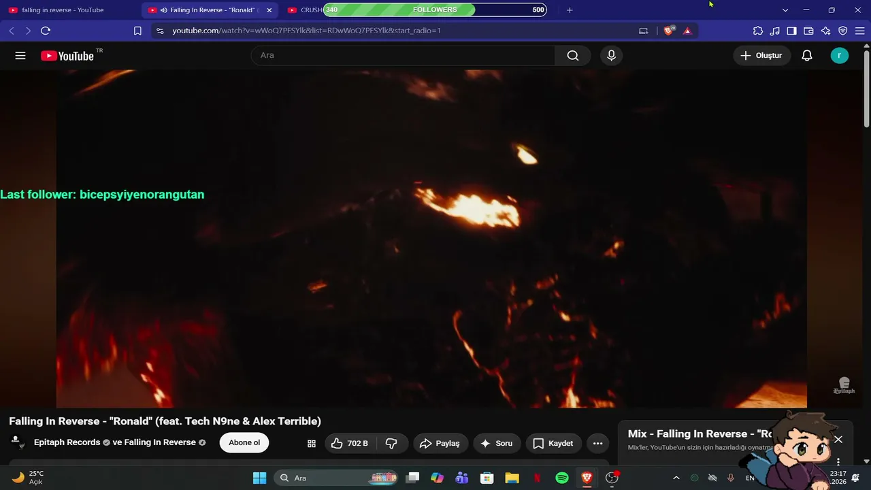Dislike the video with thumbs down

point(391,443)
